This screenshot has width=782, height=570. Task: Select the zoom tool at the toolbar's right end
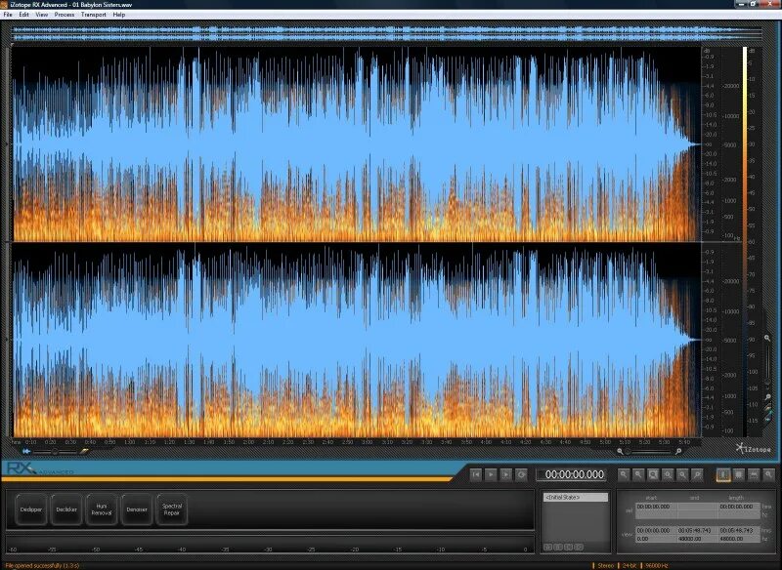[768, 474]
